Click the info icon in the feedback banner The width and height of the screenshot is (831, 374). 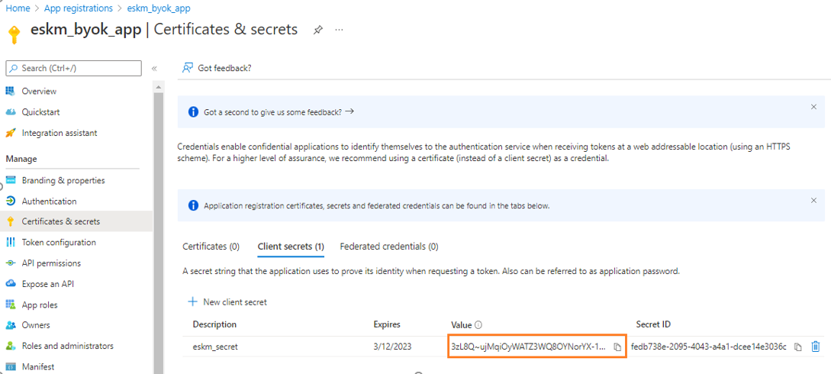(193, 112)
